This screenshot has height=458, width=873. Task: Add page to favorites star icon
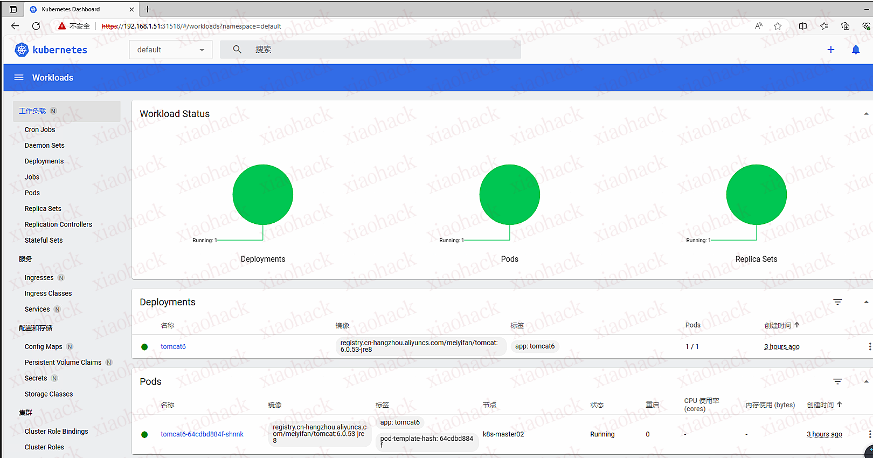tap(778, 26)
